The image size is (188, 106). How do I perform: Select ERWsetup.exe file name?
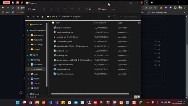pyautogui.click(x=62, y=55)
